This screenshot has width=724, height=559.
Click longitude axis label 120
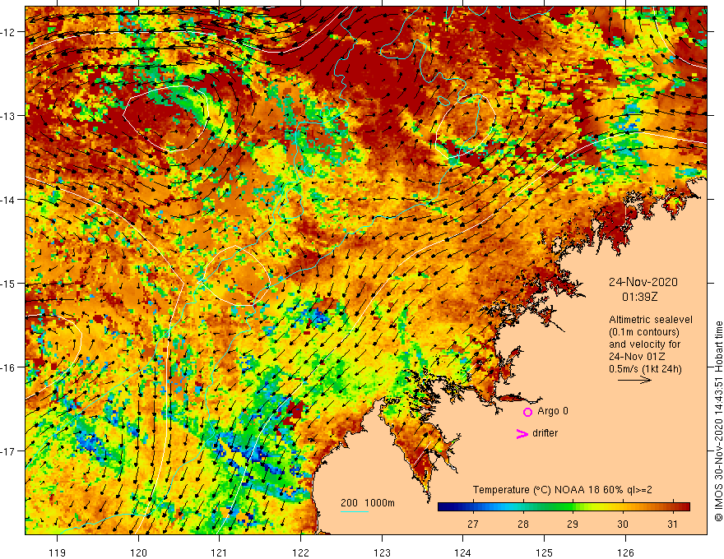click(x=138, y=552)
